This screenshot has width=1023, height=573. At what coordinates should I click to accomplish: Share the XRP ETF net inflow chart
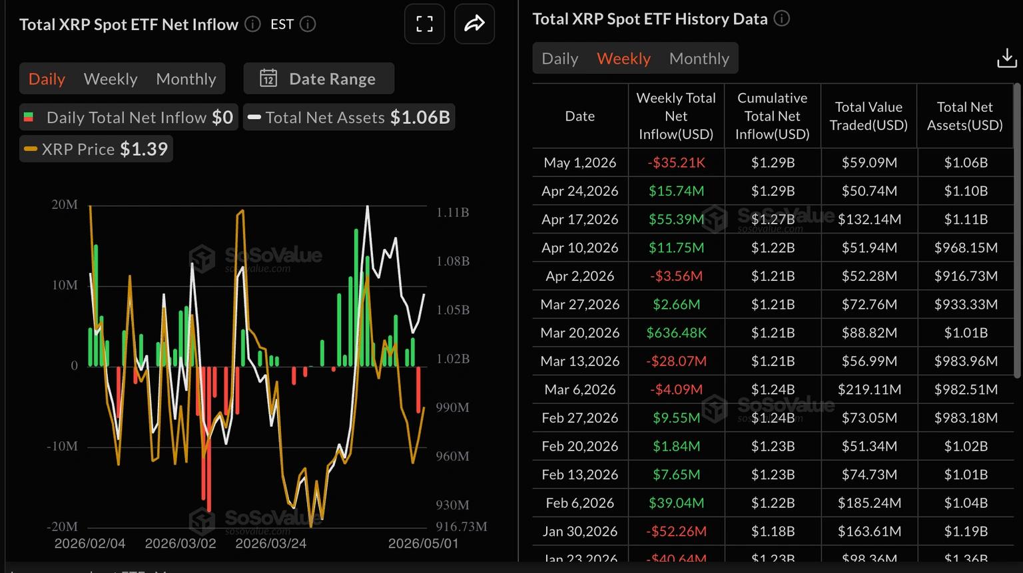click(474, 24)
